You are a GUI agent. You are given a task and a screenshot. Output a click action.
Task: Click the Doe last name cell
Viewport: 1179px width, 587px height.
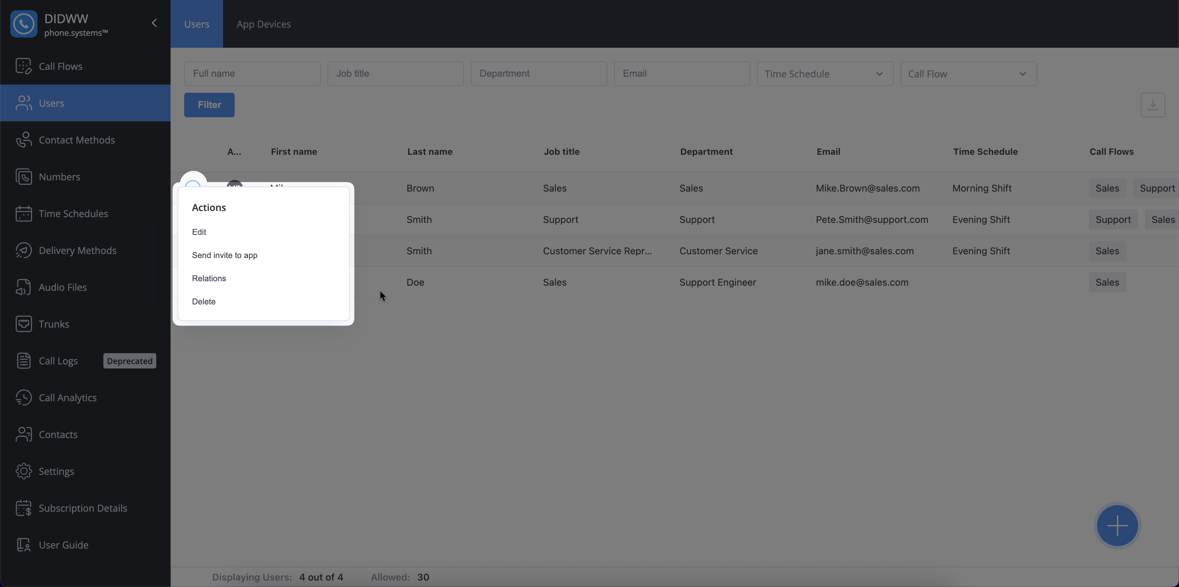(x=415, y=283)
